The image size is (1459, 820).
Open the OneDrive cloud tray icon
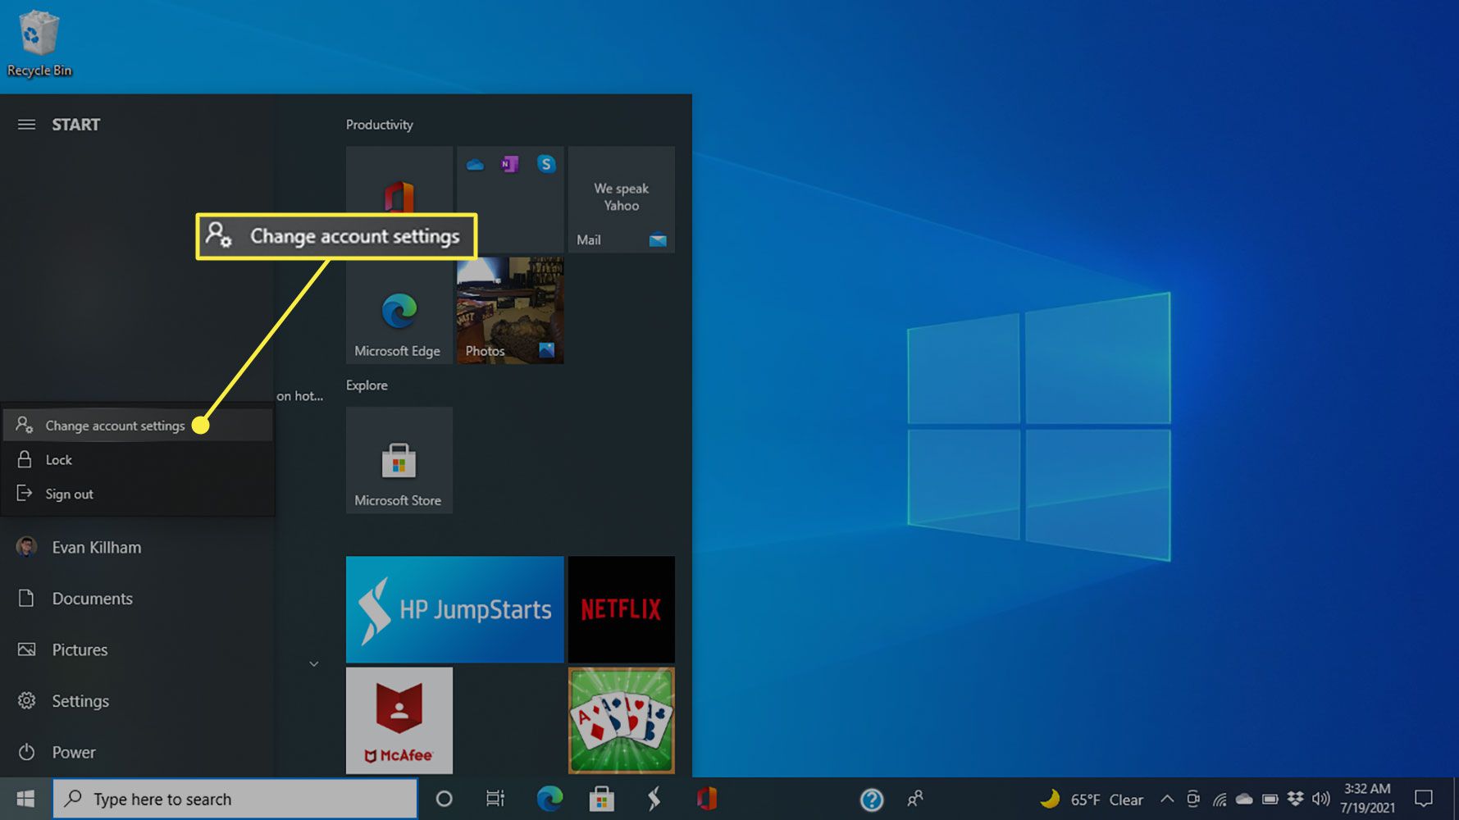(x=1244, y=799)
